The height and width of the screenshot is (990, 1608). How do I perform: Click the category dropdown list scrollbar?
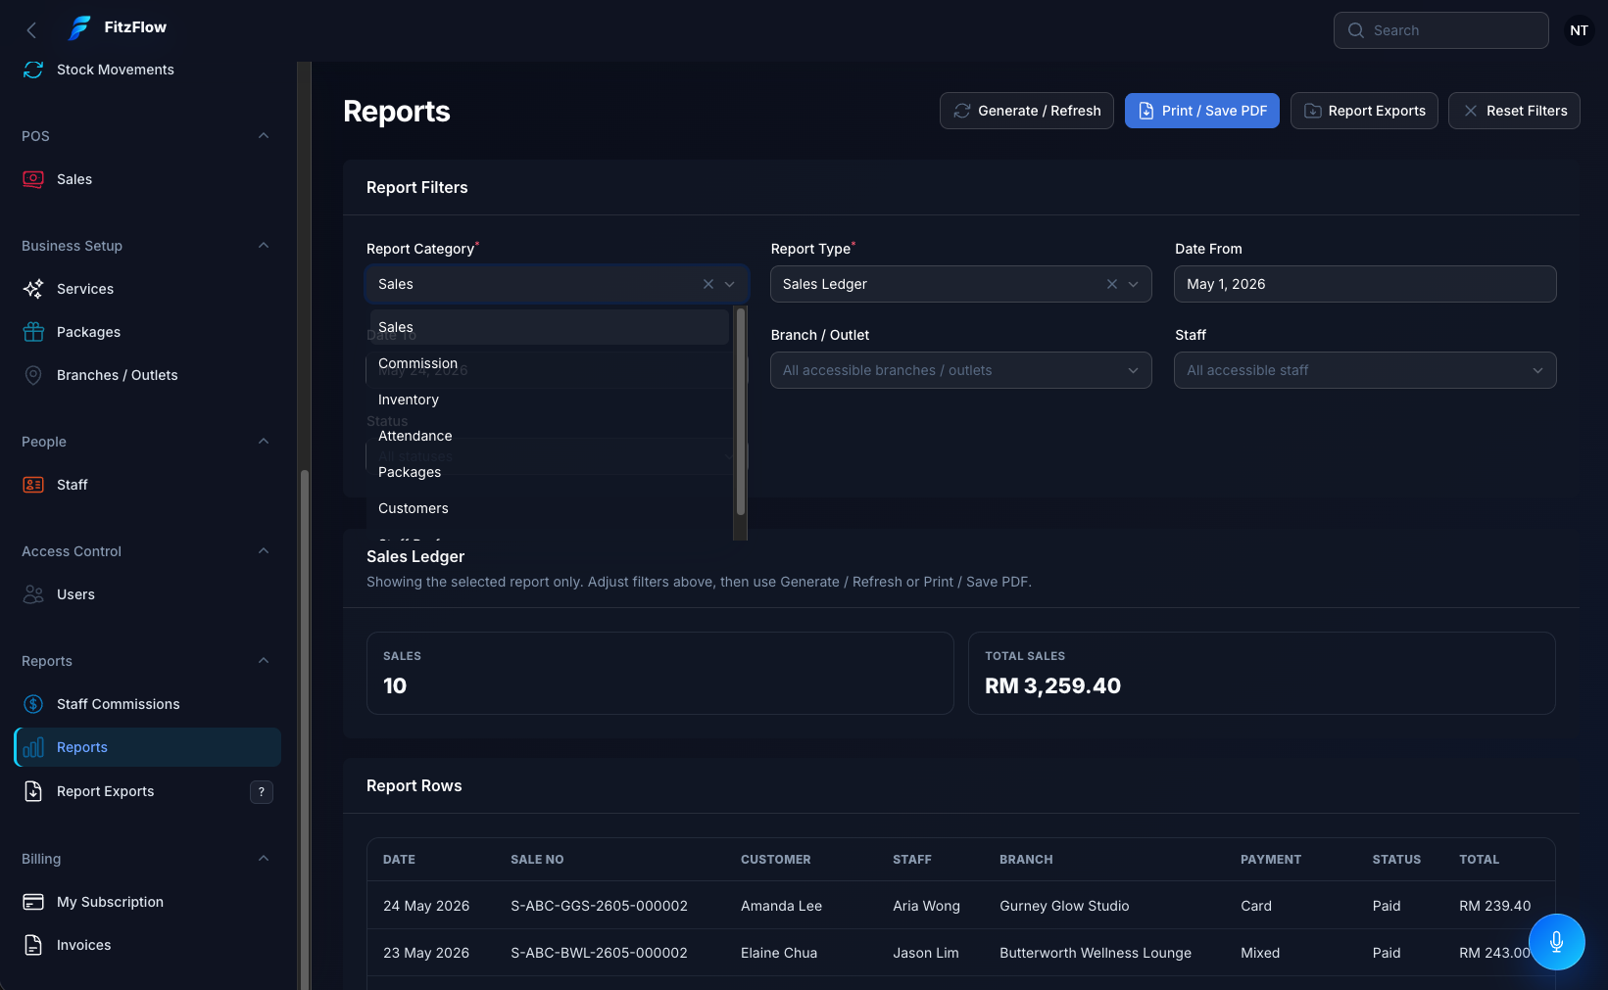coord(741,412)
